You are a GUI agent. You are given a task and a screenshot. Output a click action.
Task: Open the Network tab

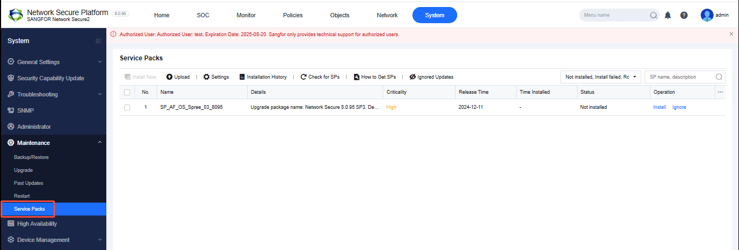pyautogui.click(x=388, y=15)
